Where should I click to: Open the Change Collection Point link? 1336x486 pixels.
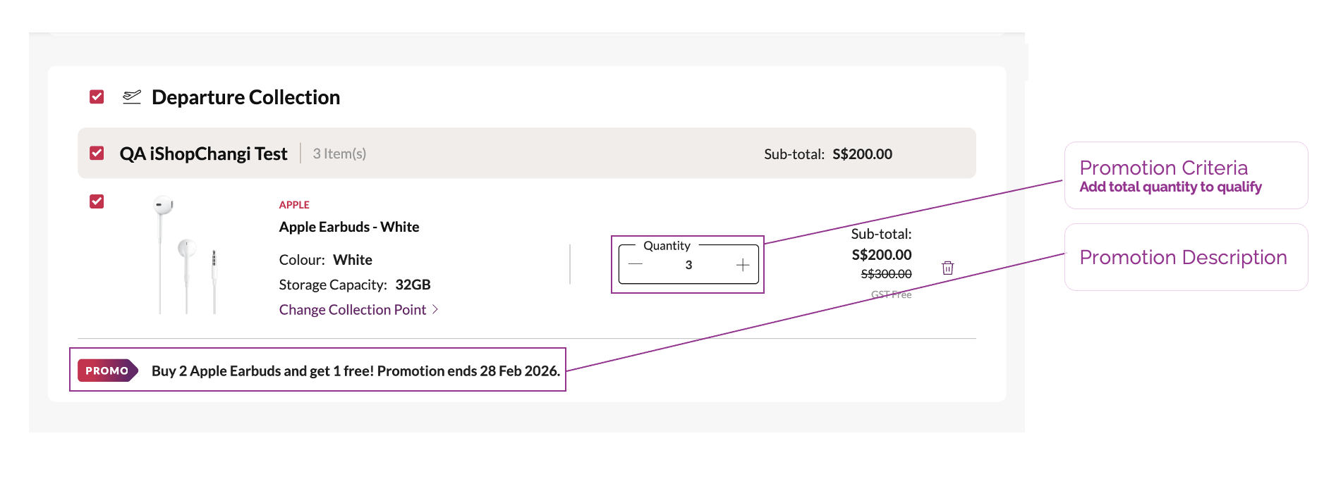click(x=352, y=310)
